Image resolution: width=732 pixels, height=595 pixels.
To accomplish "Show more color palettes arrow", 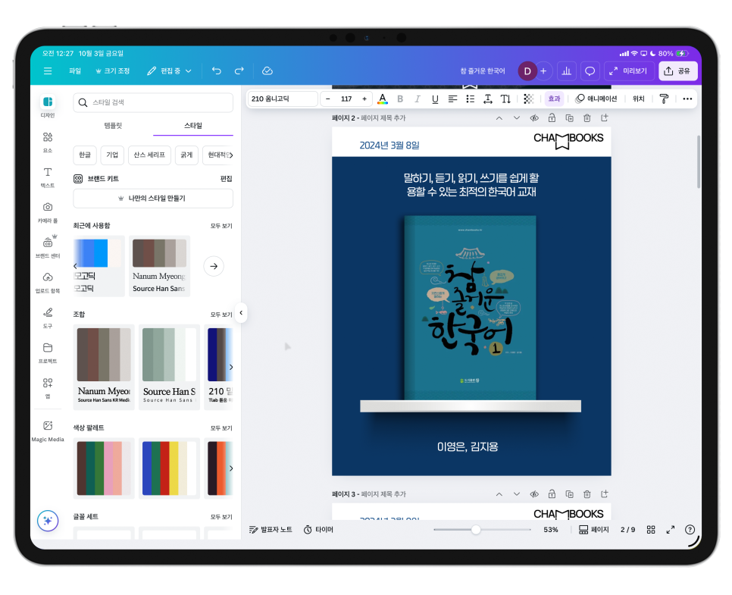I will tap(230, 468).
